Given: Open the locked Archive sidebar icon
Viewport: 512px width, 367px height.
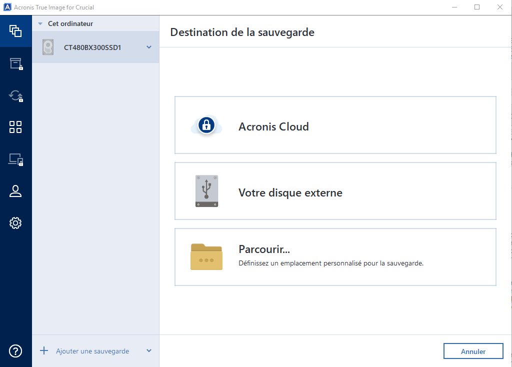Looking at the screenshot, I should point(15,63).
